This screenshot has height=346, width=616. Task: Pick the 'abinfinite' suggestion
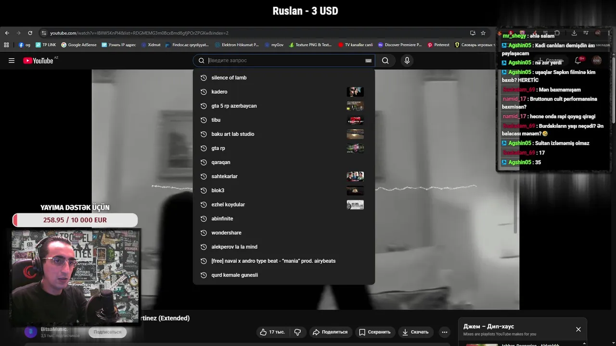[284, 219]
